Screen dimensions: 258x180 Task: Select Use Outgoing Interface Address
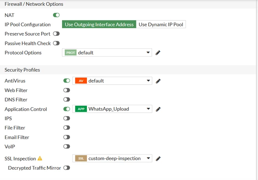99,24
